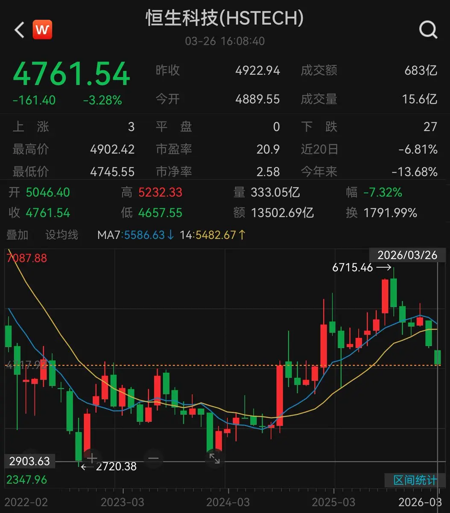Select the title 恒生科技(HSTECH)
Viewport: 450px width, 513px height.
click(225, 18)
